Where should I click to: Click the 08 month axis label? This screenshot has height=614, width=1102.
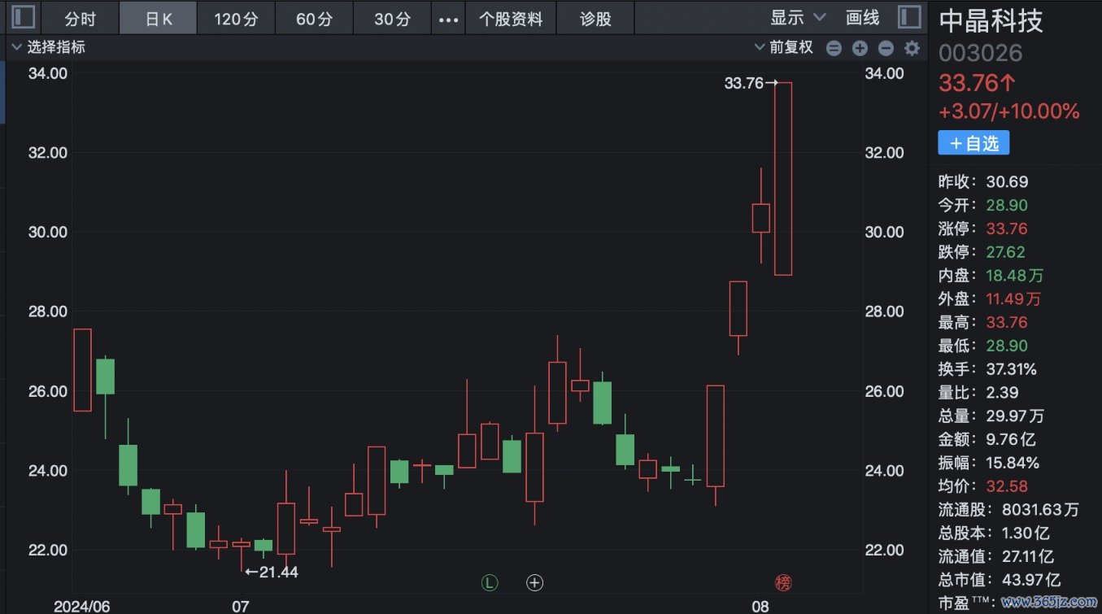point(760,607)
